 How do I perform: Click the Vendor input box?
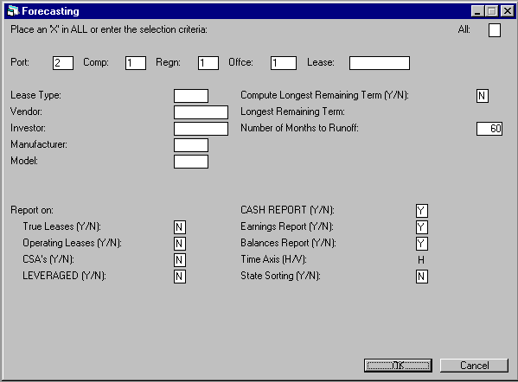[201, 112]
